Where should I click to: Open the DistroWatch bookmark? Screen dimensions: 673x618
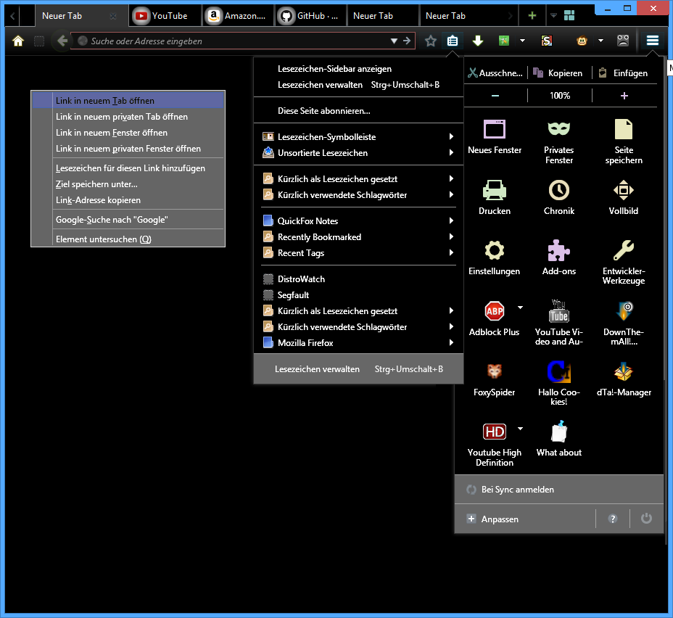click(358, 279)
